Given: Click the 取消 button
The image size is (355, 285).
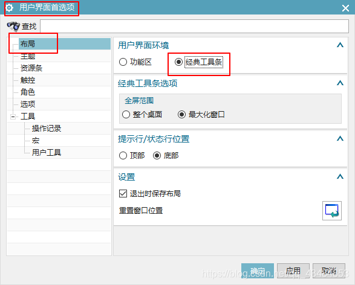Looking at the screenshot, I should (329, 271).
